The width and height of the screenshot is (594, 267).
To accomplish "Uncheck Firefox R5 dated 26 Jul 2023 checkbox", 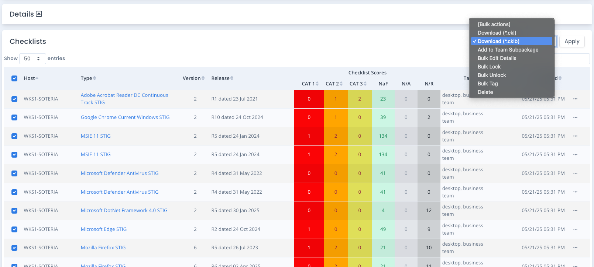I will 14,248.
